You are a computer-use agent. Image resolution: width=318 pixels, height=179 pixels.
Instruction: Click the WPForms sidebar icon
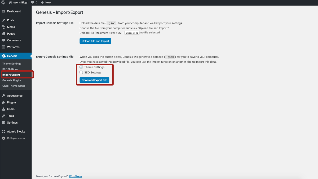pyautogui.click(x=5, y=47)
